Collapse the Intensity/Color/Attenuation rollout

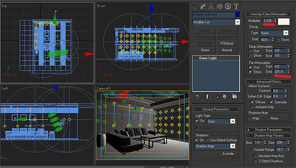268,14
